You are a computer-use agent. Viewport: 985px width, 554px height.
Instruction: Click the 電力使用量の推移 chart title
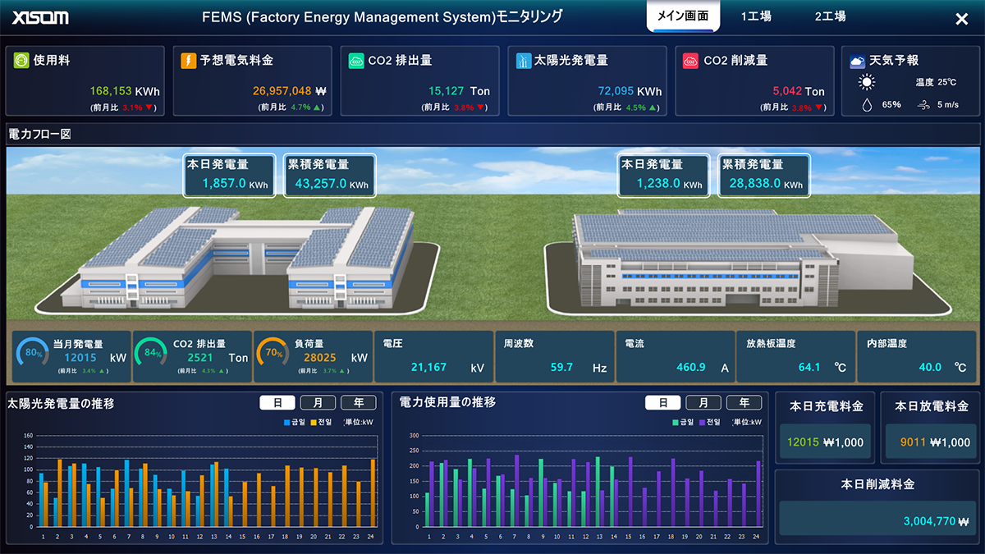[x=447, y=403]
